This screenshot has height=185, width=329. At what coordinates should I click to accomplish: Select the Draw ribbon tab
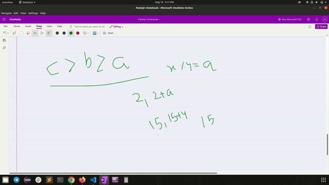(x=39, y=26)
